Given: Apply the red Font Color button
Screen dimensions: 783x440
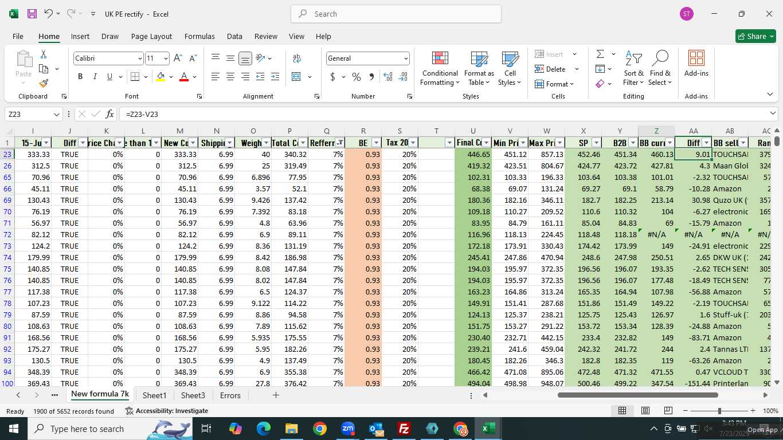Looking at the screenshot, I should pyautogui.click(x=184, y=76).
